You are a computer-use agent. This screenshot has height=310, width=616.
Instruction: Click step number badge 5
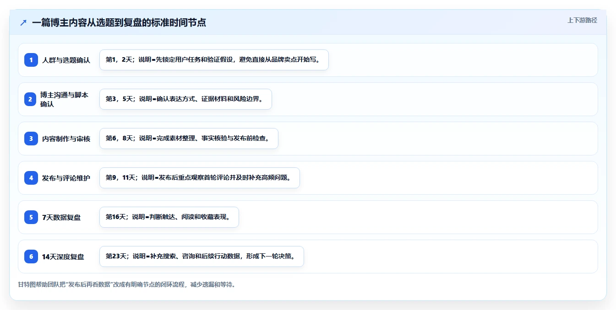tap(31, 217)
